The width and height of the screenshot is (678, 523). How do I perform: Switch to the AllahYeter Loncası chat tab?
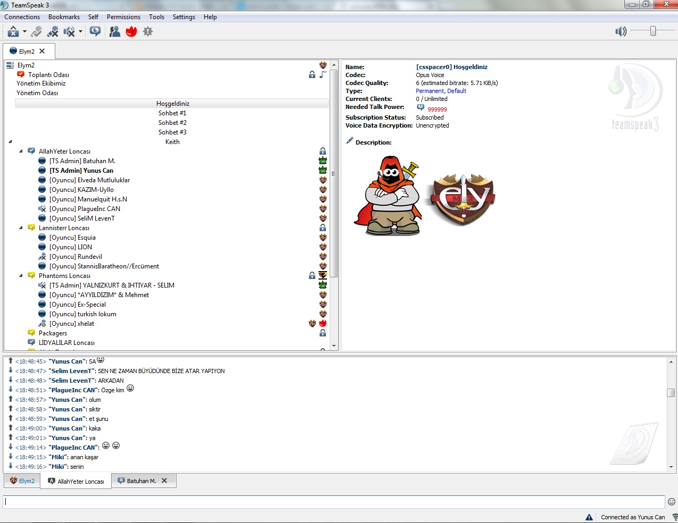[76, 481]
